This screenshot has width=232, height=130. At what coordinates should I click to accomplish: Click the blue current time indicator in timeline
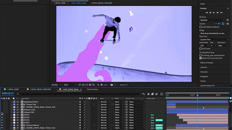tap(197, 95)
